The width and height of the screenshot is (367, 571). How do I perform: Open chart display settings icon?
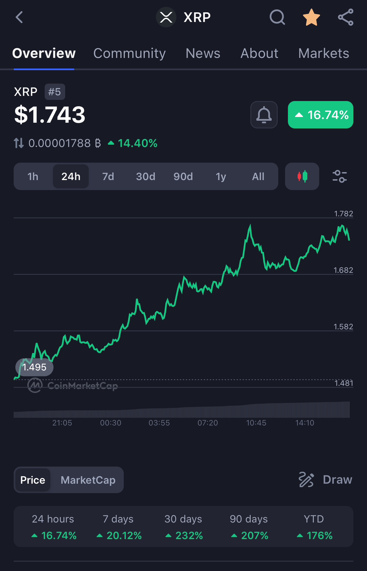point(340,176)
